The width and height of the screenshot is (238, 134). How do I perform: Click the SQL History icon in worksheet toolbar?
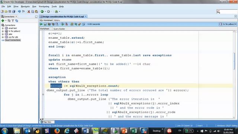click(83, 24)
